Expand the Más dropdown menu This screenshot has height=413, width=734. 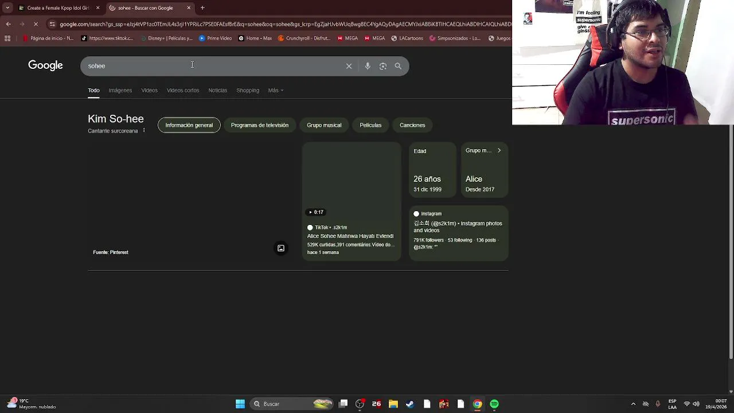coord(276,90)
